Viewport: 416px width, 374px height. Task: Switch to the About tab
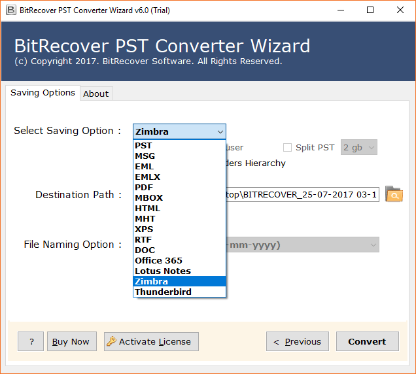[96, 93]
